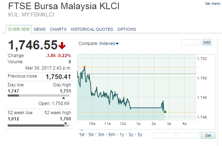Click the Set Alerts link
The height and width of the screenshot is (146, 222).
click(x=212, y=4)
